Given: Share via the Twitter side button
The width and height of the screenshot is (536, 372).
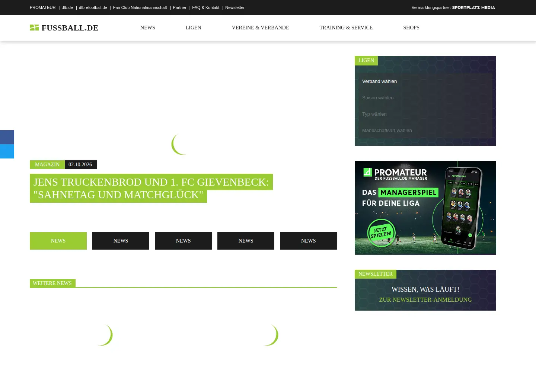Looking at the screenshot, I should pyautogui.click(x=7, y=151).
